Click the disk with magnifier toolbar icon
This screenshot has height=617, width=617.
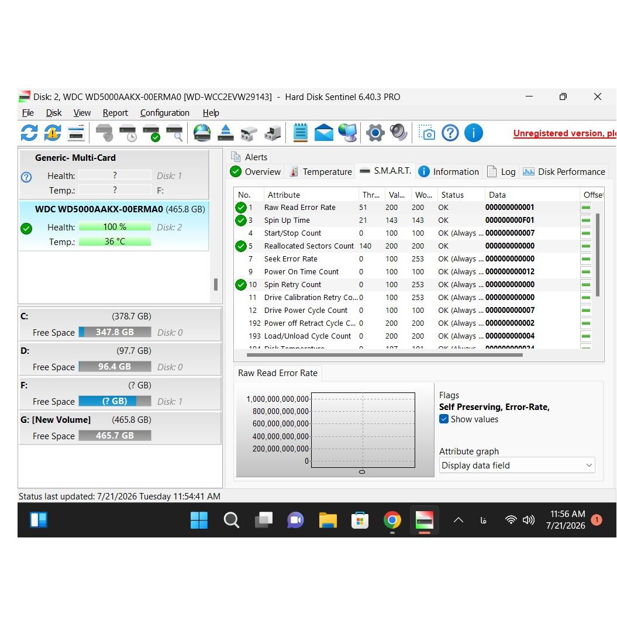tap(175, 133)
